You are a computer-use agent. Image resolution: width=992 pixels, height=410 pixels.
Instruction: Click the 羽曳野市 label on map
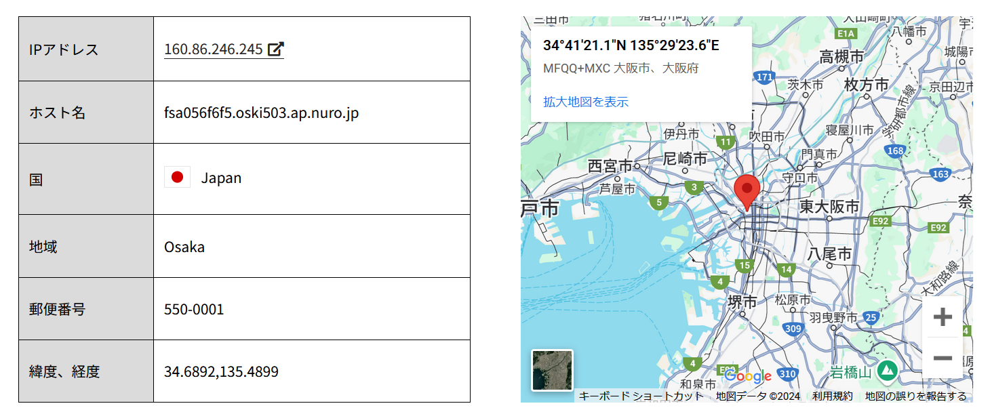pyautogui.click(x=834, y=317)
